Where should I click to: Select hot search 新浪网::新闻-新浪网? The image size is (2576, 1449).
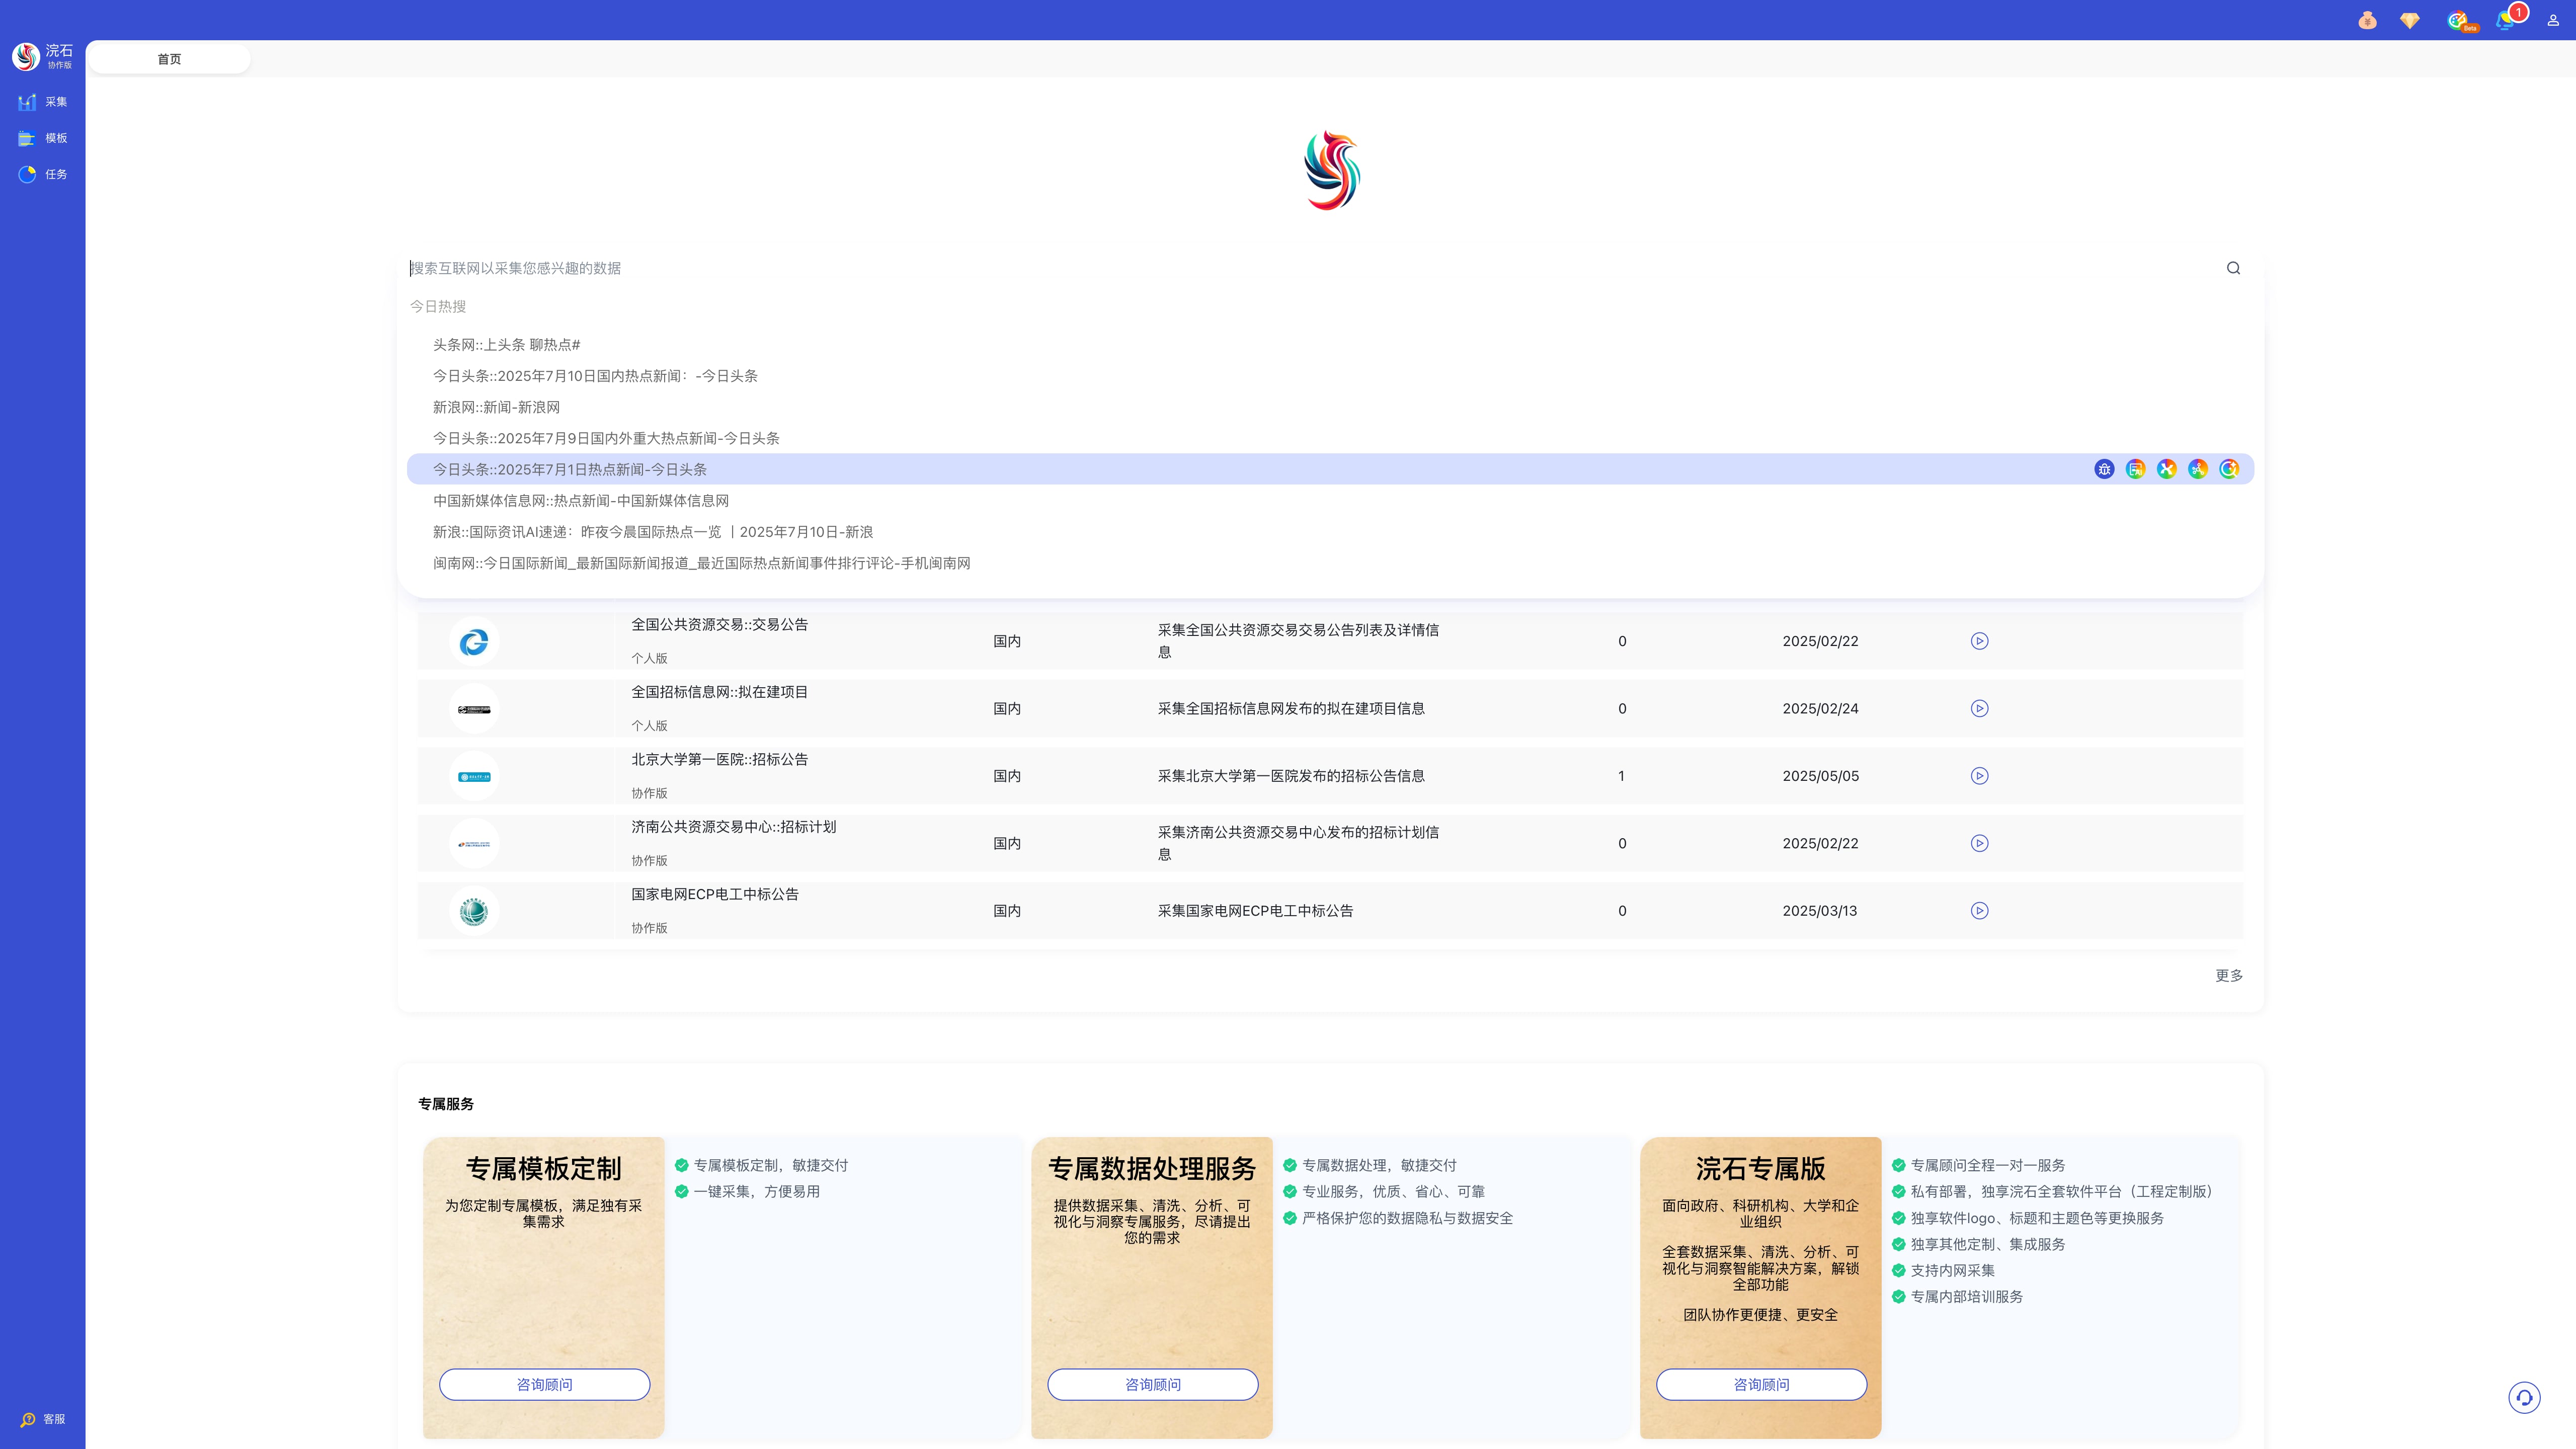[496, 407]
